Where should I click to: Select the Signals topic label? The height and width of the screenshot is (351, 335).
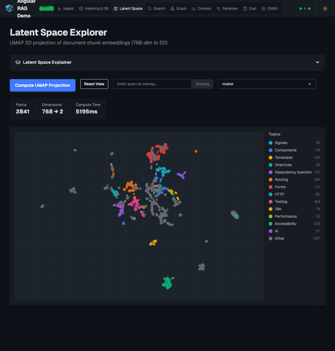[x=281, y=143]
